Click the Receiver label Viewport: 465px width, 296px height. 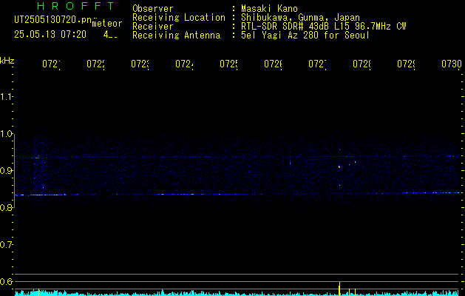click(x=153, y=27)
